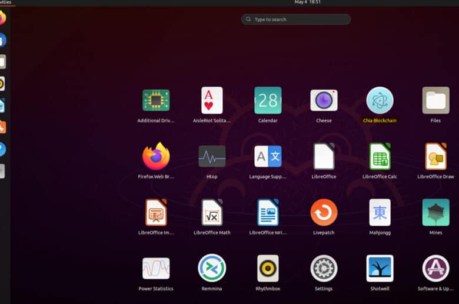Click the Activities button in top bar
The width and height of the screenshot is (459, 304).
[5, 2]
